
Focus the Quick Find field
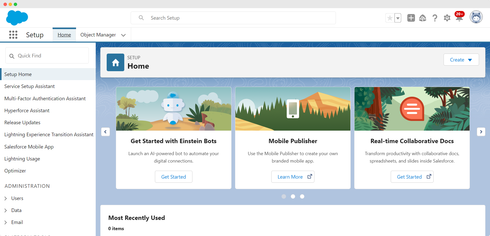tap(47, 55)
